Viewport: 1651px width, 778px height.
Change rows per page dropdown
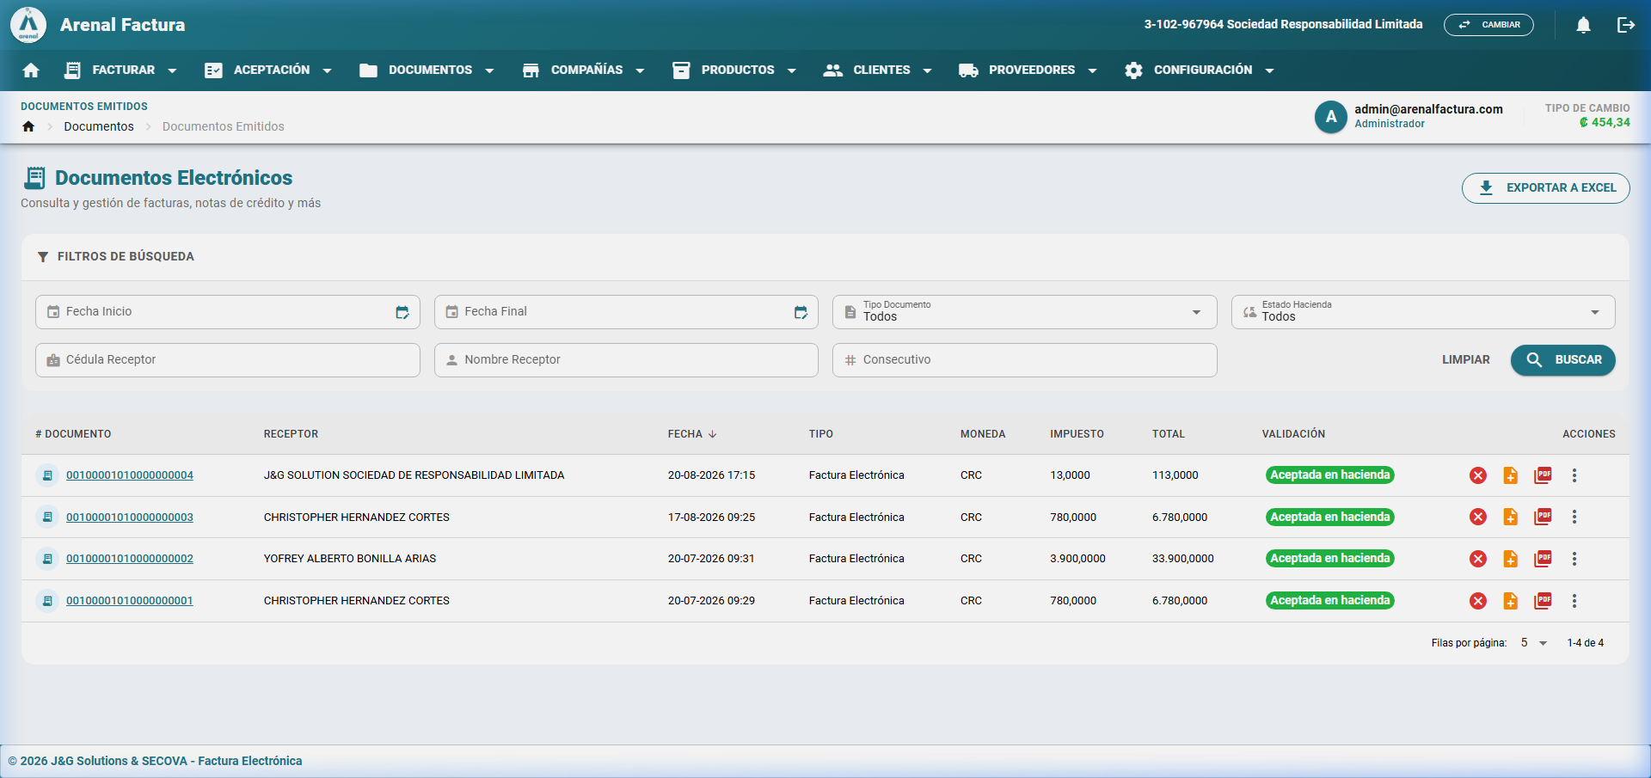[1533, 643]
